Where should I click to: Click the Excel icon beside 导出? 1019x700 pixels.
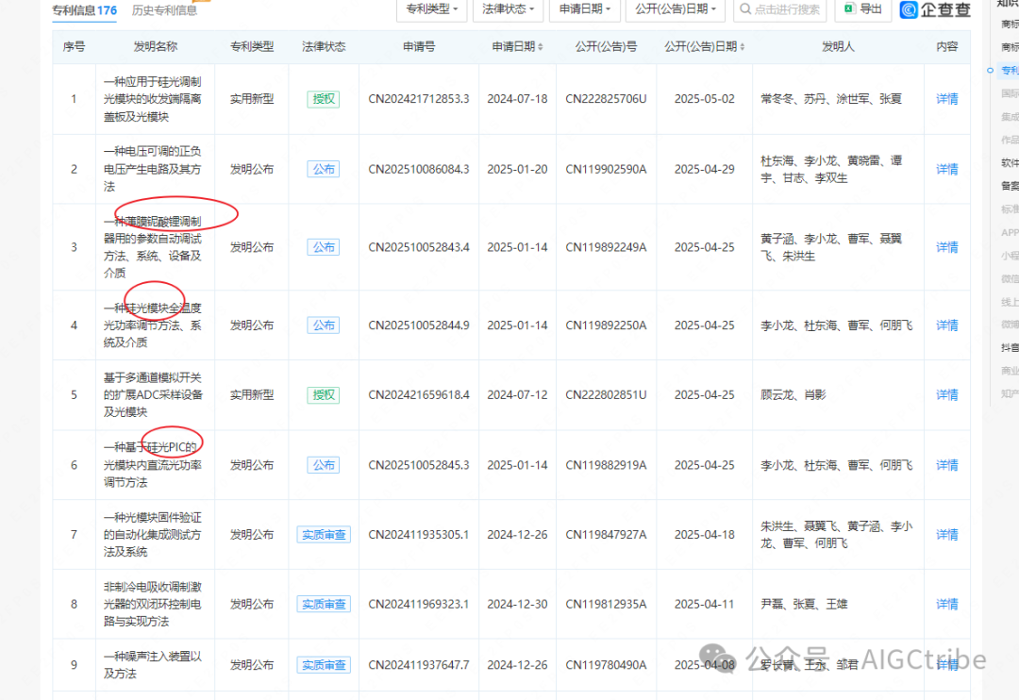click(x=849, y=8)
